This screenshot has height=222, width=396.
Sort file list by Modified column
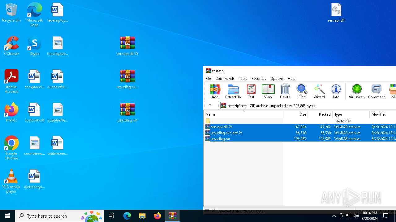click(x=383, y=114)
